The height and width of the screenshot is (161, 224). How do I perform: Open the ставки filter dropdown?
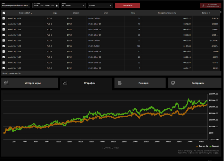pos(100,5)
